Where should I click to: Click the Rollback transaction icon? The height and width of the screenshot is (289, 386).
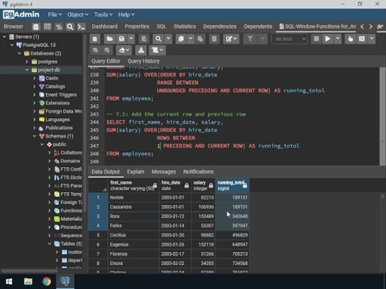[x=107, y=50]
